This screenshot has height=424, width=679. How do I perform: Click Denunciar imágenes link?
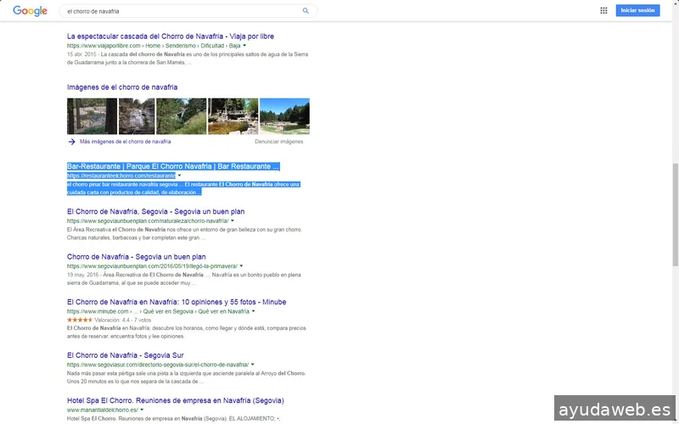coord(278,142)
